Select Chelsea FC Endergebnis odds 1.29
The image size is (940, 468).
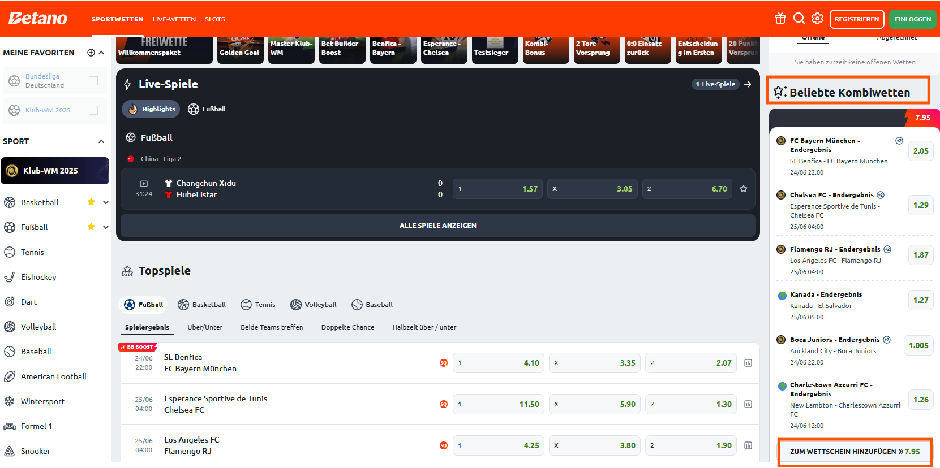click(921, 205)
